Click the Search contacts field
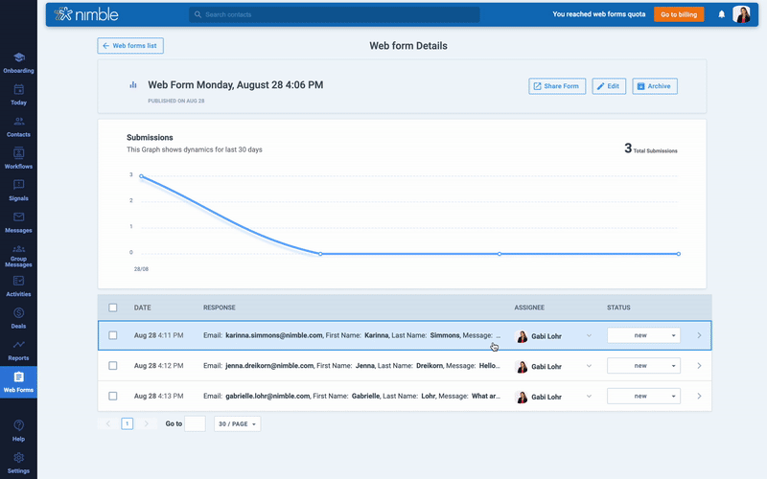 [334, 14]
